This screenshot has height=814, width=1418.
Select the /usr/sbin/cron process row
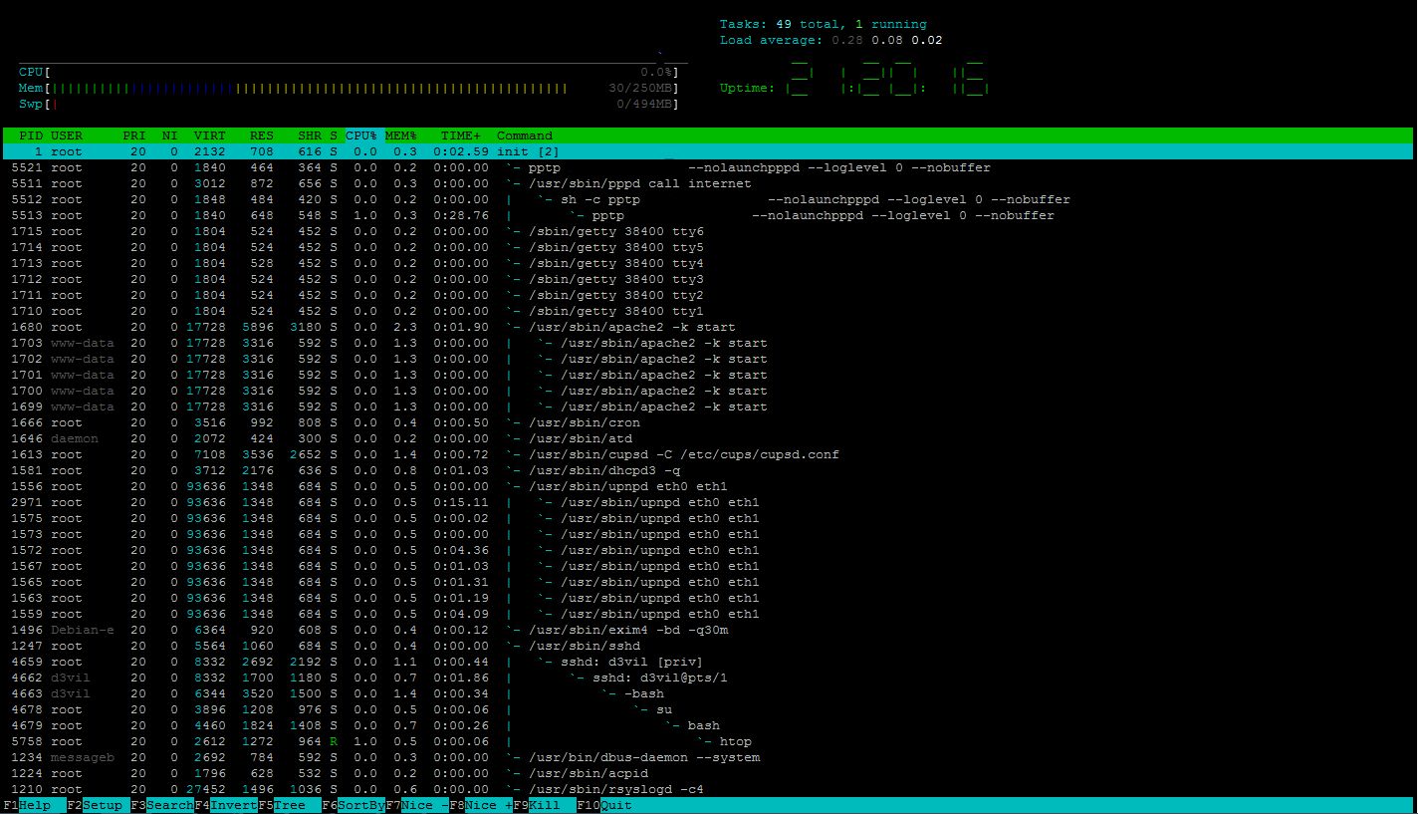(708, 422)
